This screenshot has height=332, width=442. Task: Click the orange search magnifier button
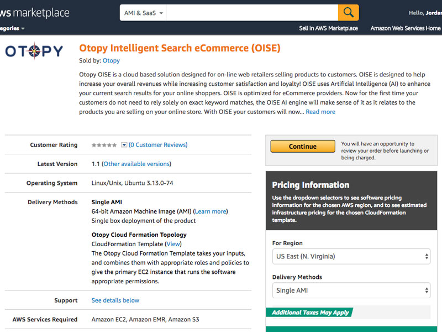[x=349, y=13]
